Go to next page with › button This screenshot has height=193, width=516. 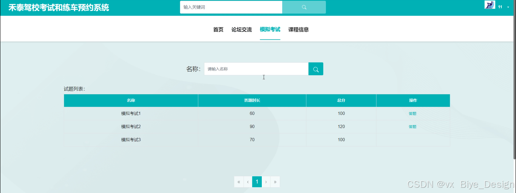tap(266, 182)
